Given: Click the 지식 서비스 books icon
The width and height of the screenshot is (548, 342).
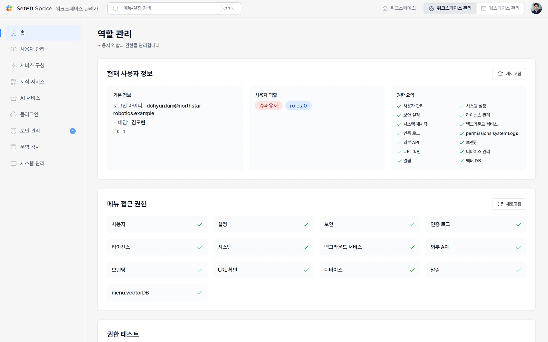Looking at the screenshot, I should [x=13, y=82].
